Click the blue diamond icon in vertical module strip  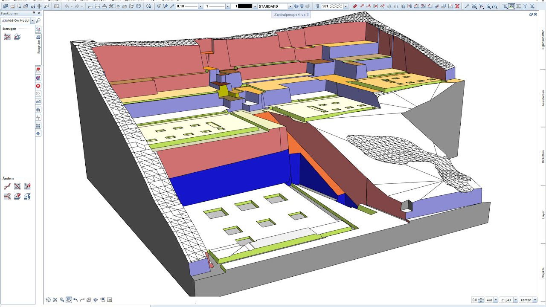[38, 133]
